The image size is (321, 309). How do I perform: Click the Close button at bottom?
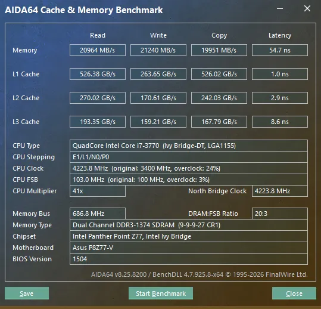(294, 293)
